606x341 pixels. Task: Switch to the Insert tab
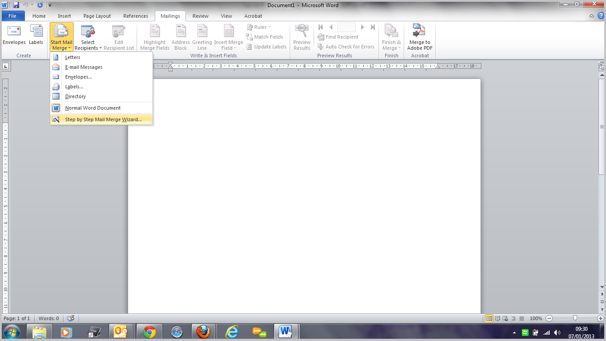coord(64,16)
